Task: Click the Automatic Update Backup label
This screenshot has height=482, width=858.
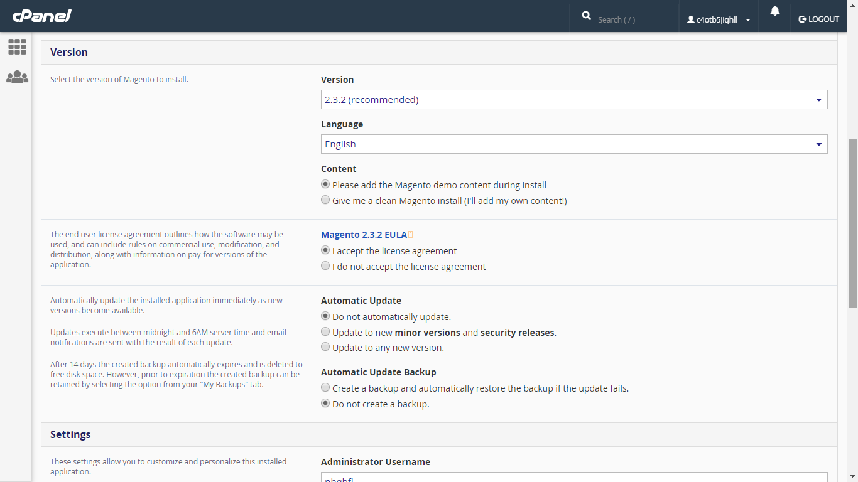Action: pyautogui.click(x=379, y=372)
